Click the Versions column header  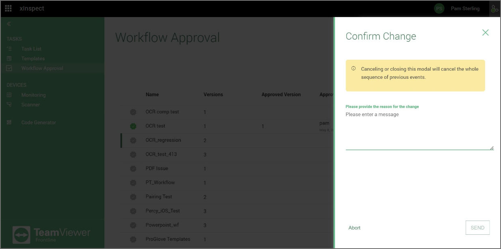213,95
